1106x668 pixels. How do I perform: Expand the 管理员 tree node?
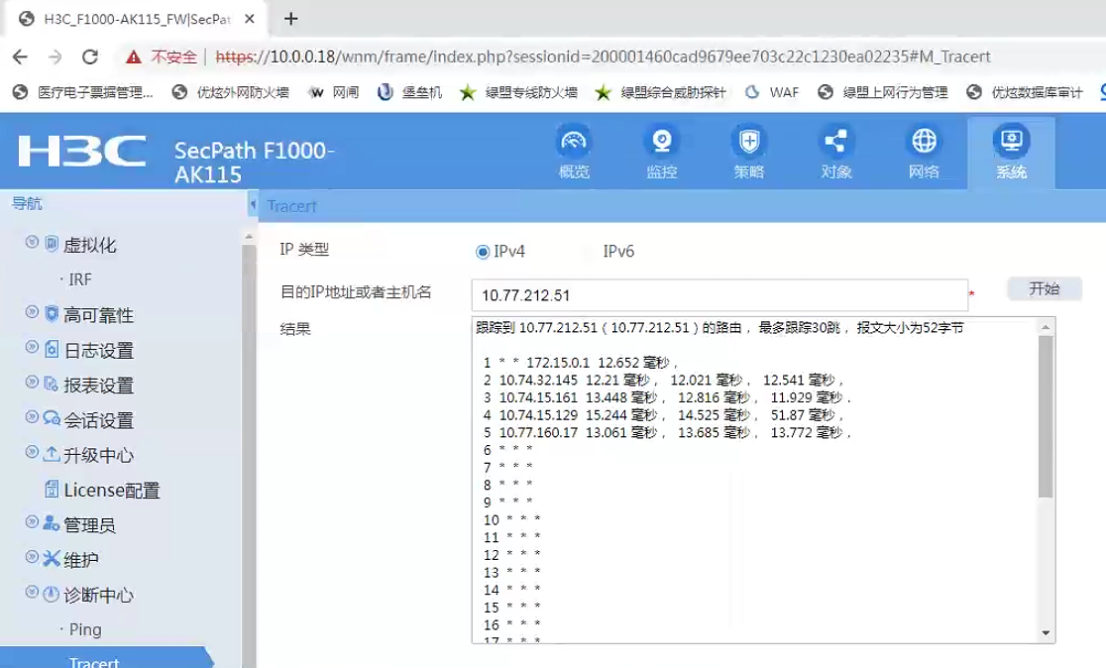click(x=32, y=521)
